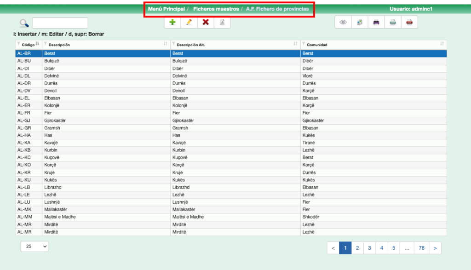471x270 pixels.
Task: Toggle sort order on the Descripción column
Action: [165, 44]
